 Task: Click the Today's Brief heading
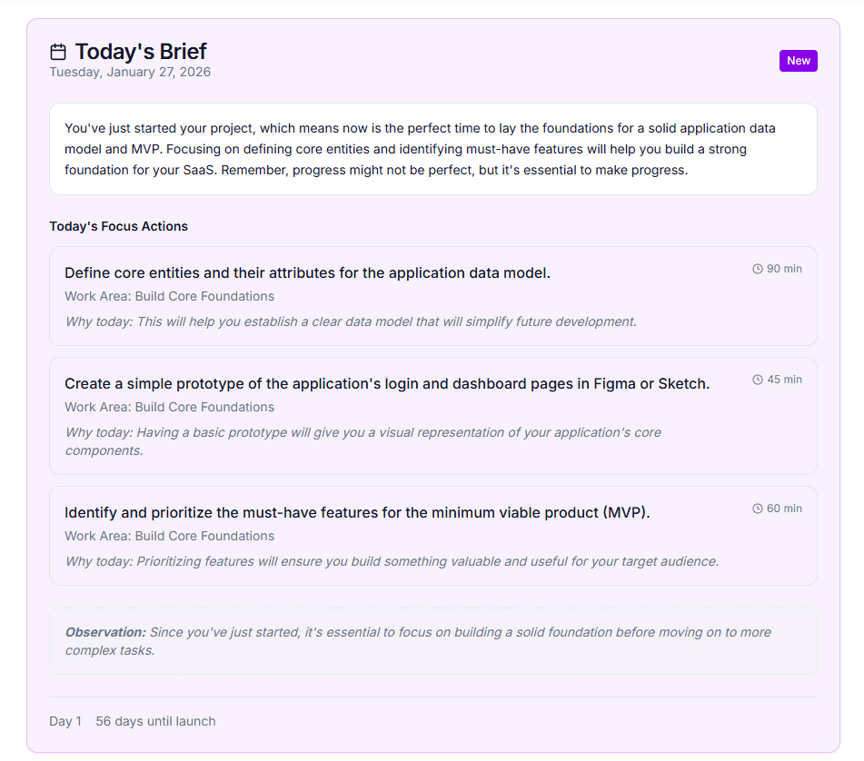(139, 51)
